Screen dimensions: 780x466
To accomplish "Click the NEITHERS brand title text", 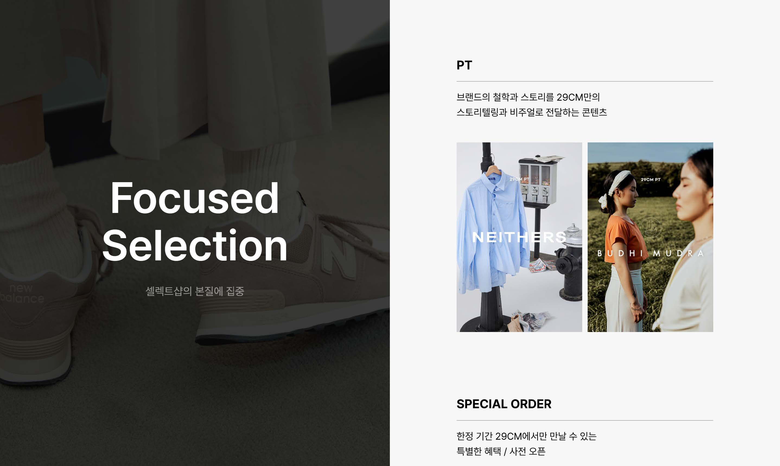I will pos(519,237).
